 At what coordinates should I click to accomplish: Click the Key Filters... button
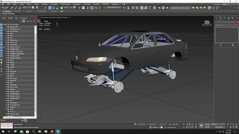pyautogui.click(x=219, y=127)
